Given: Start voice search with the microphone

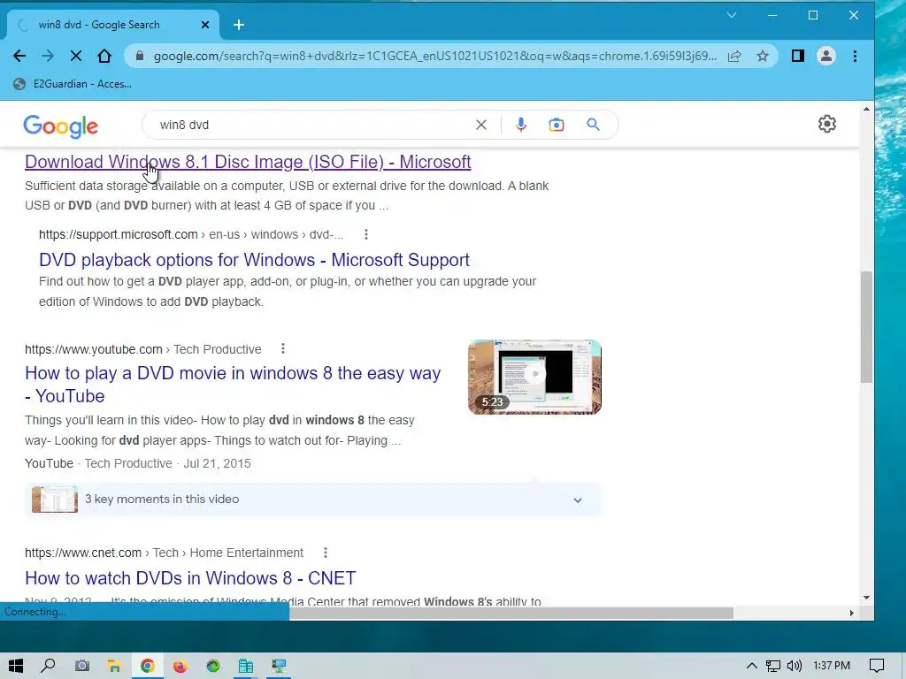Looking at the screenshot, I should 520,125.
